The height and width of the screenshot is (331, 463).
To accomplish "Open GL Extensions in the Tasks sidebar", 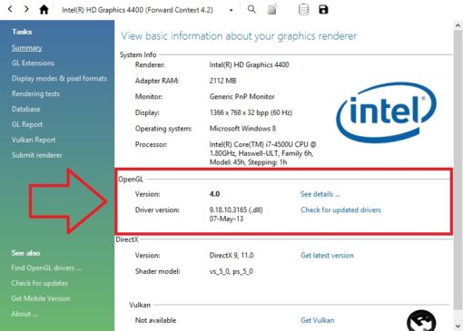I will (33, 63).
